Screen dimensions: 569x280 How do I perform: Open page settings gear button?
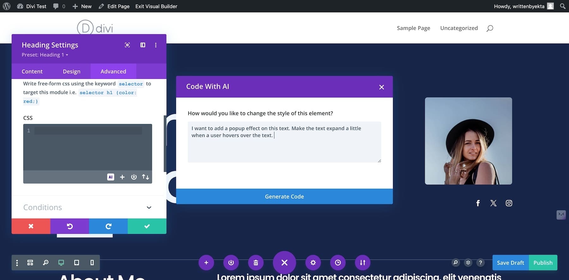(x=313, y=263)
